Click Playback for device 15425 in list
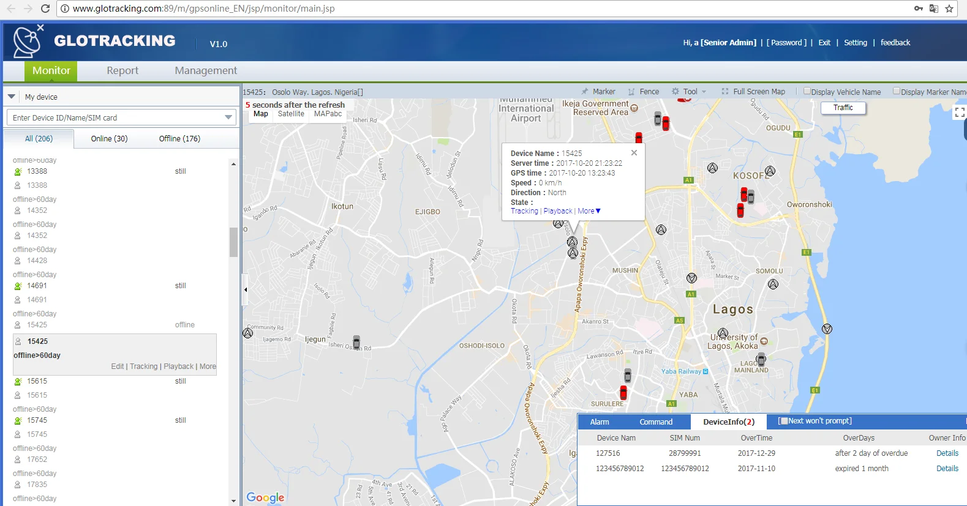This screenshot has height=506, width=967. coord(179,366)
